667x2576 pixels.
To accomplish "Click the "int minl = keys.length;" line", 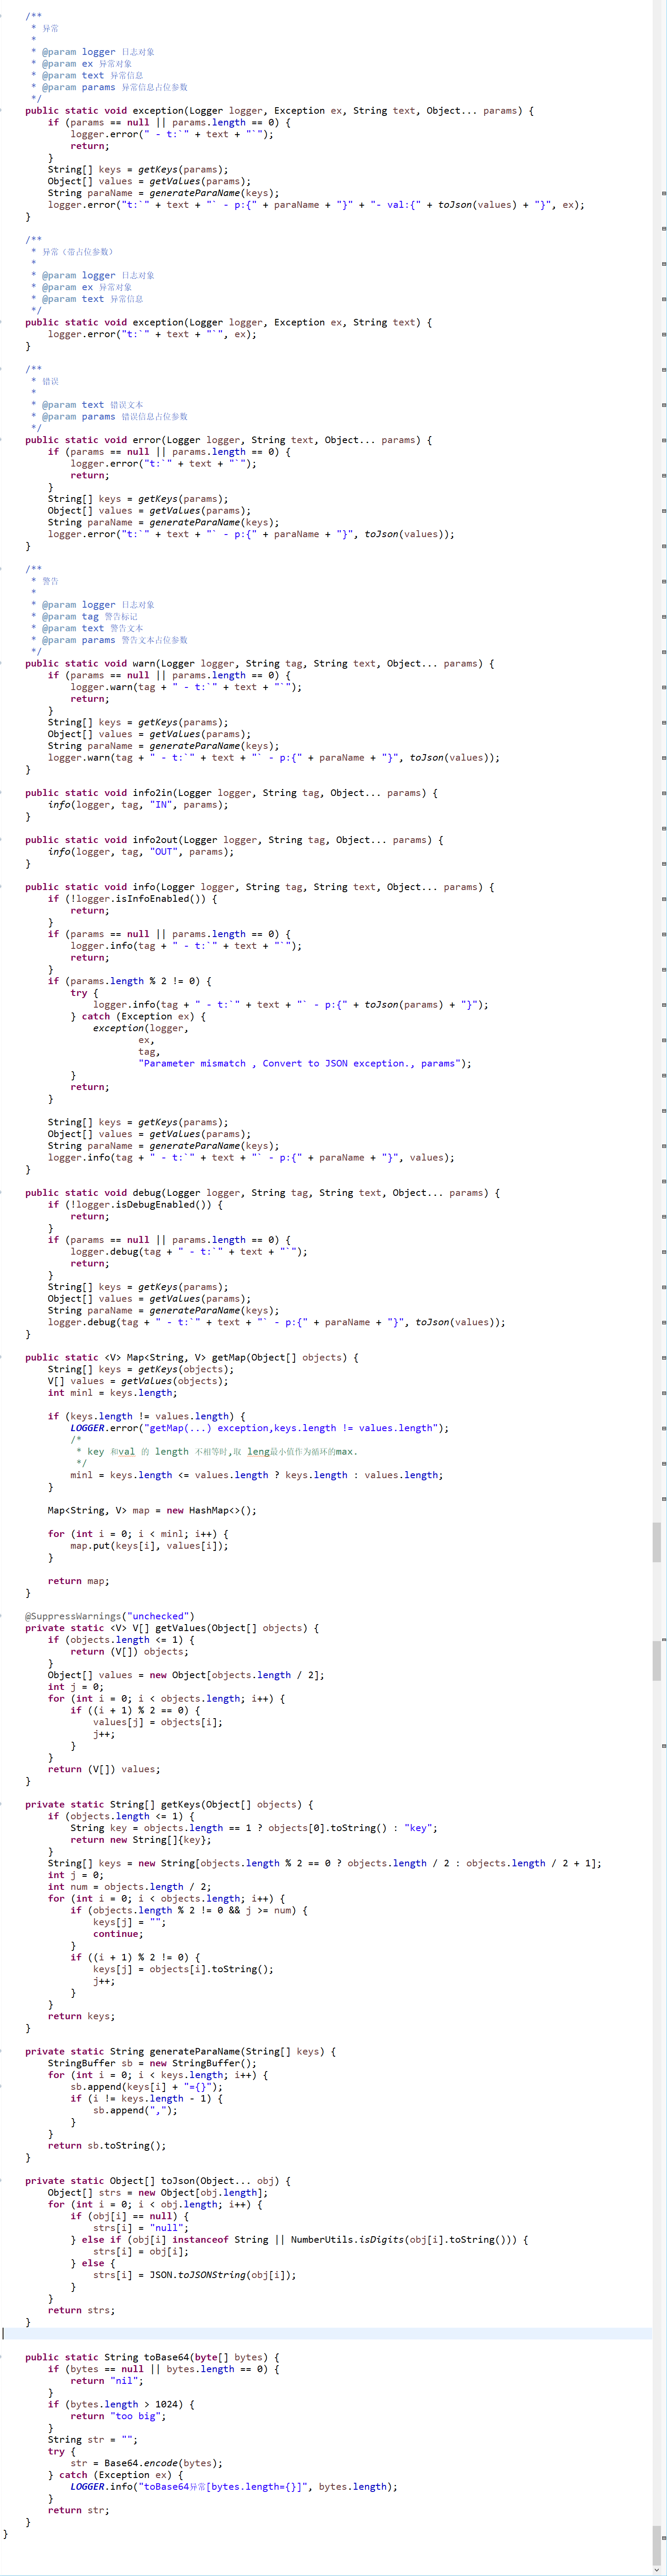I will point(113,1393).
